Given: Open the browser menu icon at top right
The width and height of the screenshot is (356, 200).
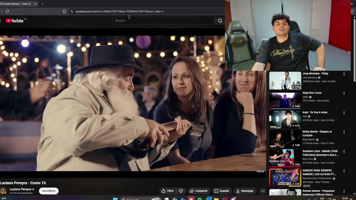Looking at the screenshot, I should pos(352,11).
